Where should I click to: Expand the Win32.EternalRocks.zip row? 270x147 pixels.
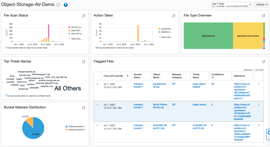[97, 105]
